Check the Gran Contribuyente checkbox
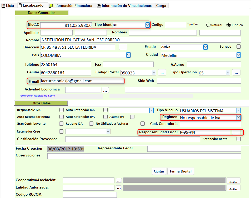This screenshot has height=198, width=251. pyautogui.click(x=62, y=124)
